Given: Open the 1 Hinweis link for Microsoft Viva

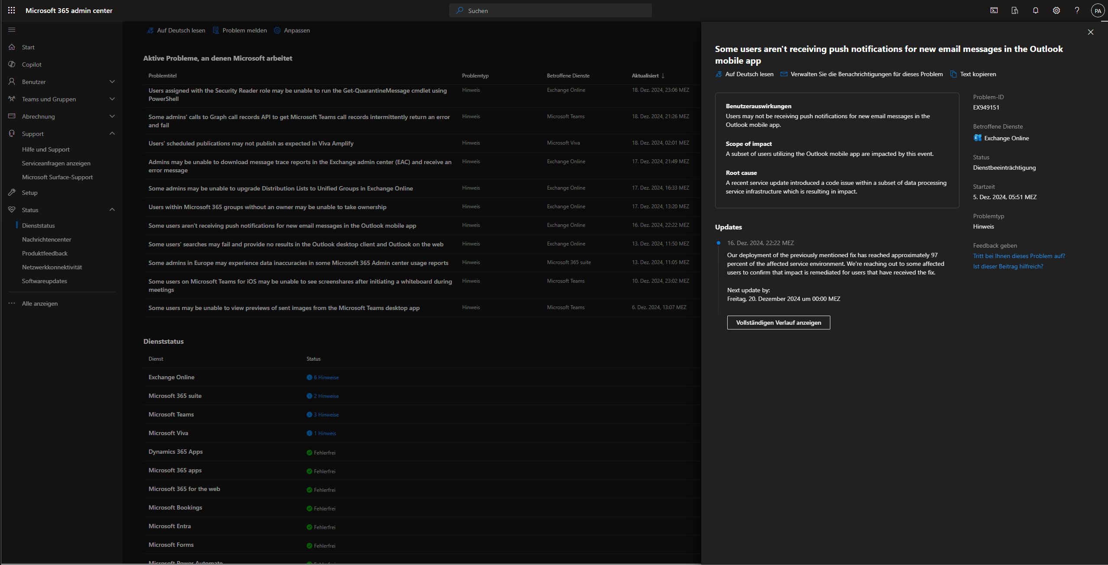Looking at the screenshot, I should coord(325,433).
